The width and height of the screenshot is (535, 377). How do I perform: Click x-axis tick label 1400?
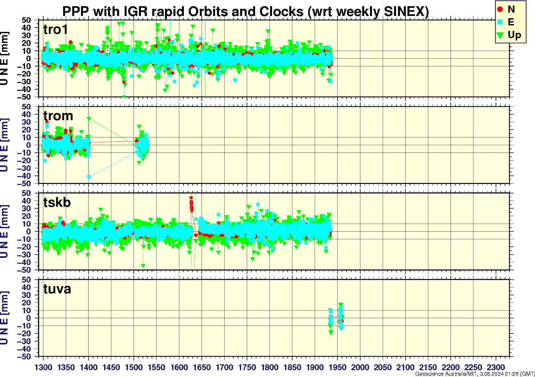tap(89, 367)
